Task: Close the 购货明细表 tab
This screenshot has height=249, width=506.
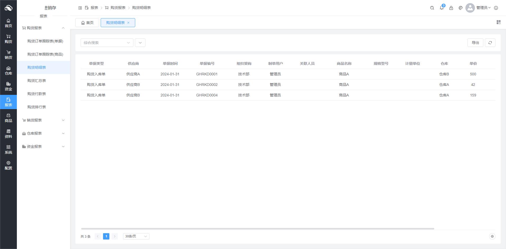Action: point(128,23)
